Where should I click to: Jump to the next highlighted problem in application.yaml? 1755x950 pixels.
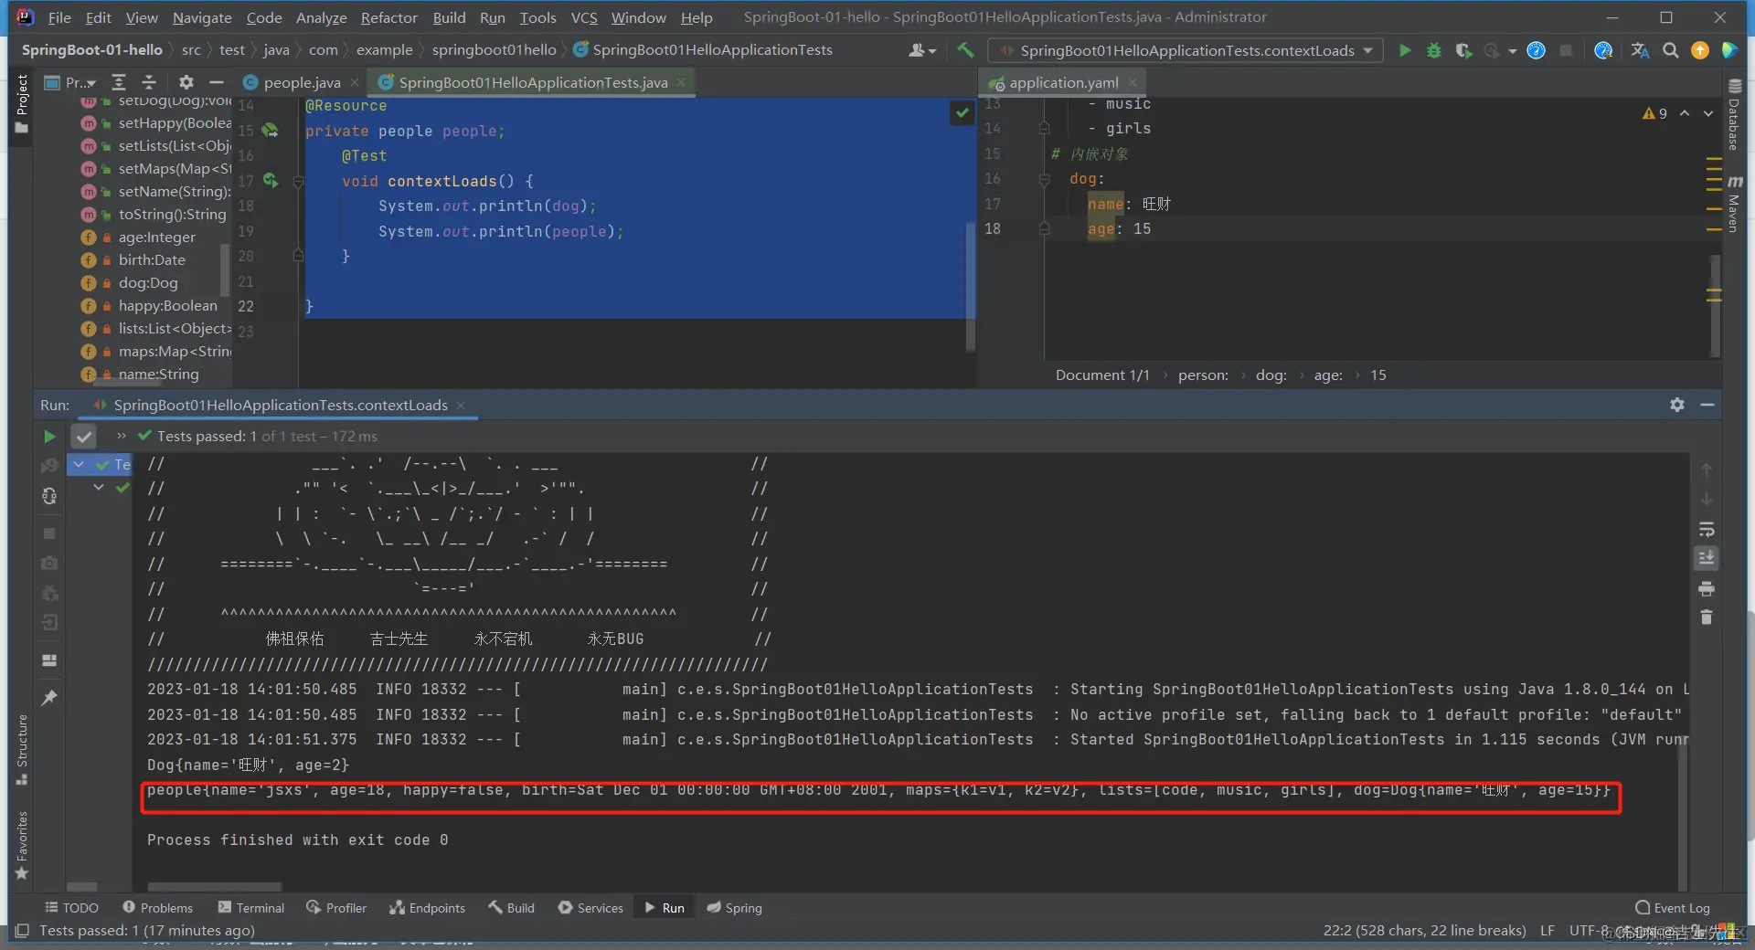[1708, 113]
